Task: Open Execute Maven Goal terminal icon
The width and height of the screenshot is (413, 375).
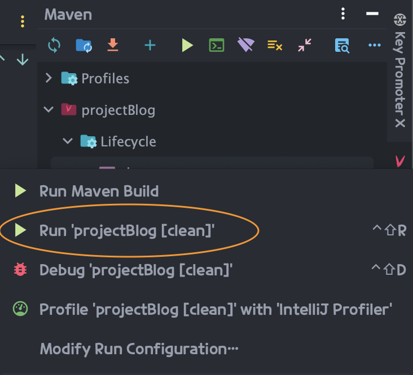Action: pyautogui.click(x=217, y=45)
